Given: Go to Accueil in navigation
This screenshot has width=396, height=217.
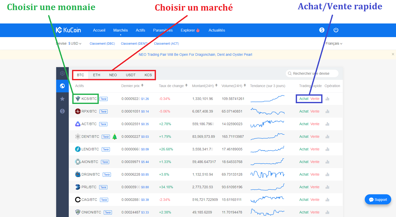Looking at the screenshot, I should [x=99, y=30].
